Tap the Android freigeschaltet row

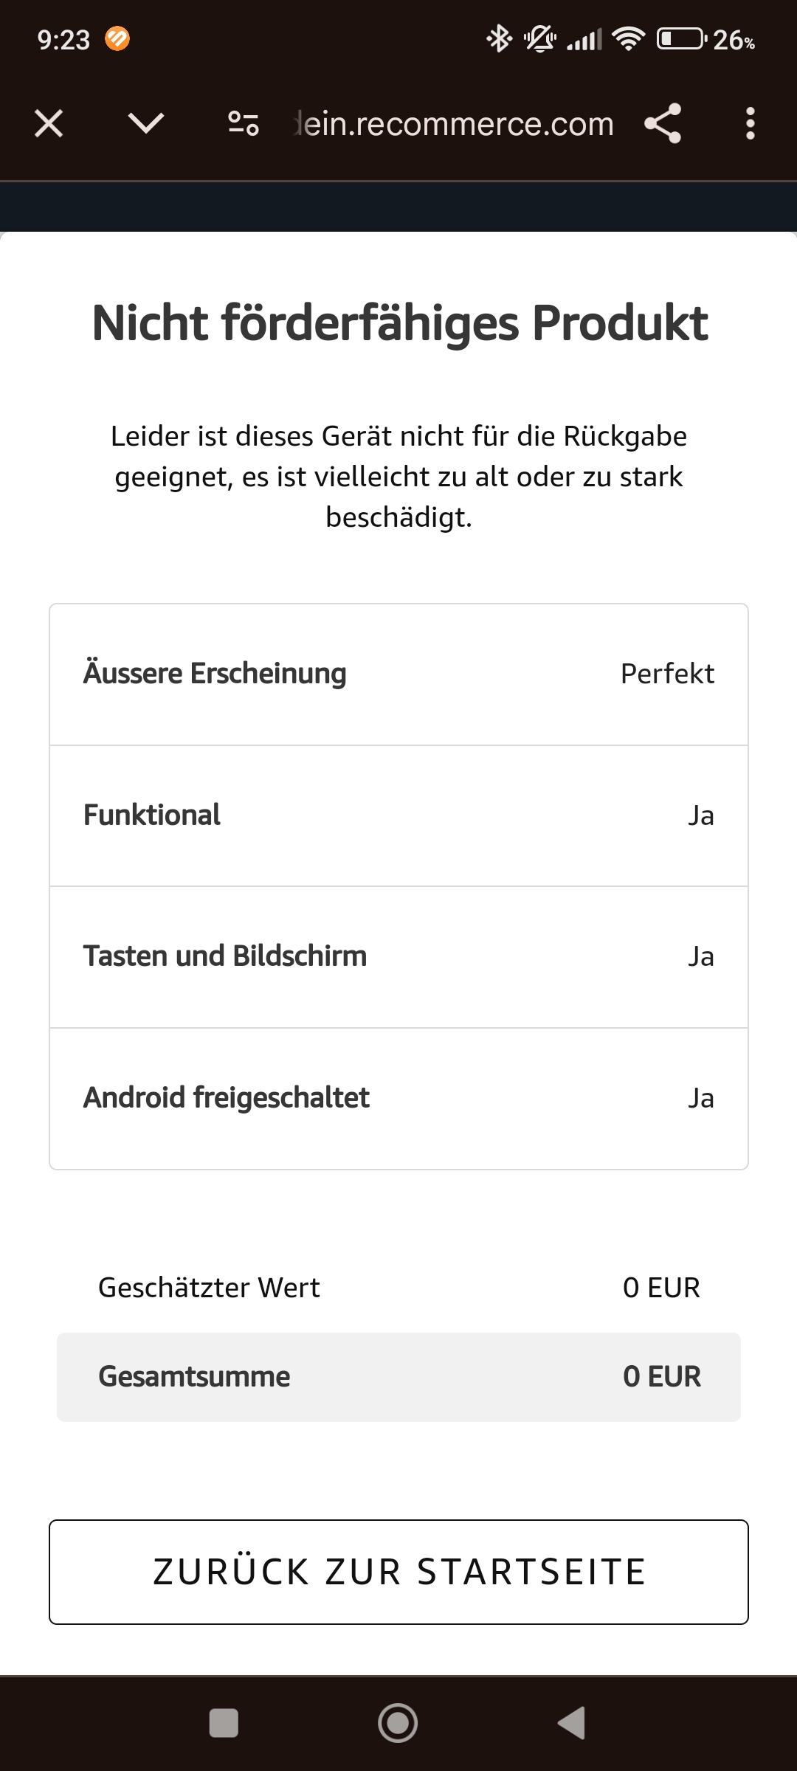pyautogui.click(x=398, y=1098)
